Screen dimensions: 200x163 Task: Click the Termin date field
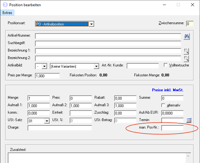(172, 120)
